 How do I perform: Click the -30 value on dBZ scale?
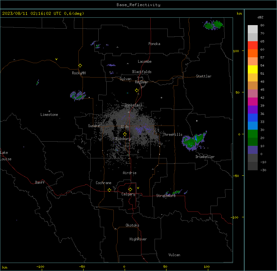pos(263,170)
